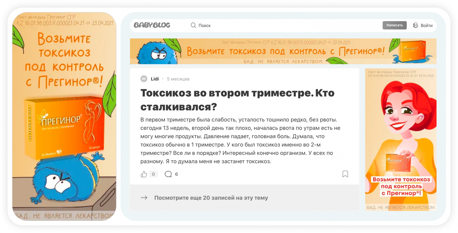
Task: Click the 5 месяцев post timestamp
Action: tap(178, 79)
